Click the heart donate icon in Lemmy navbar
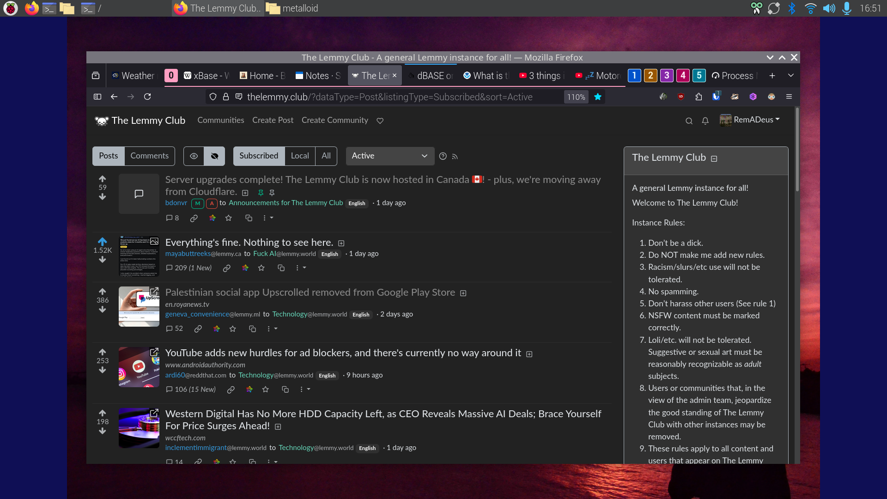 click(380, 121)
